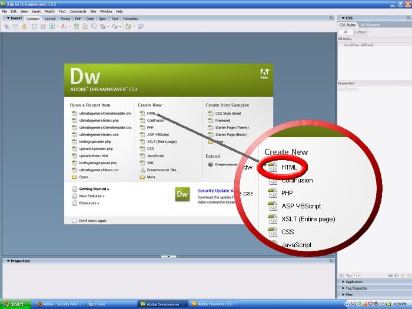Click the Media insert icon
Screen dimensions: 412x309
pyautogui.click(x=64, y=26)
